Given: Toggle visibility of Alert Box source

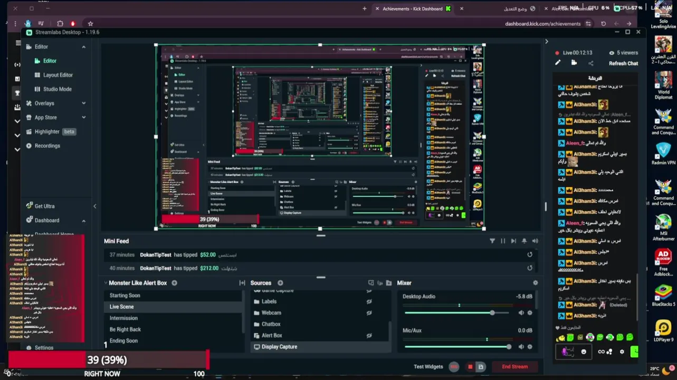Looking at the screenshot, I should [369, 336].
